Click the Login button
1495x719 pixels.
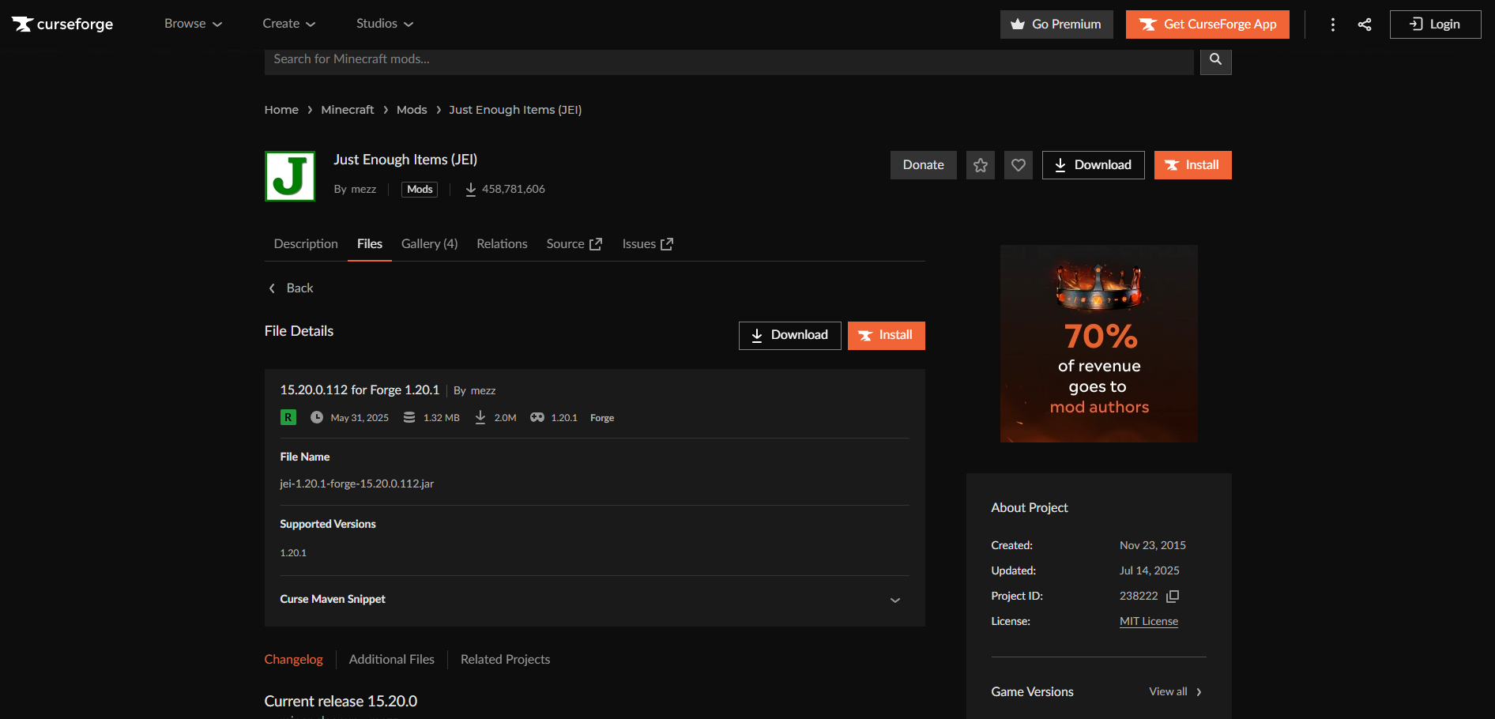pos(1435,24)
